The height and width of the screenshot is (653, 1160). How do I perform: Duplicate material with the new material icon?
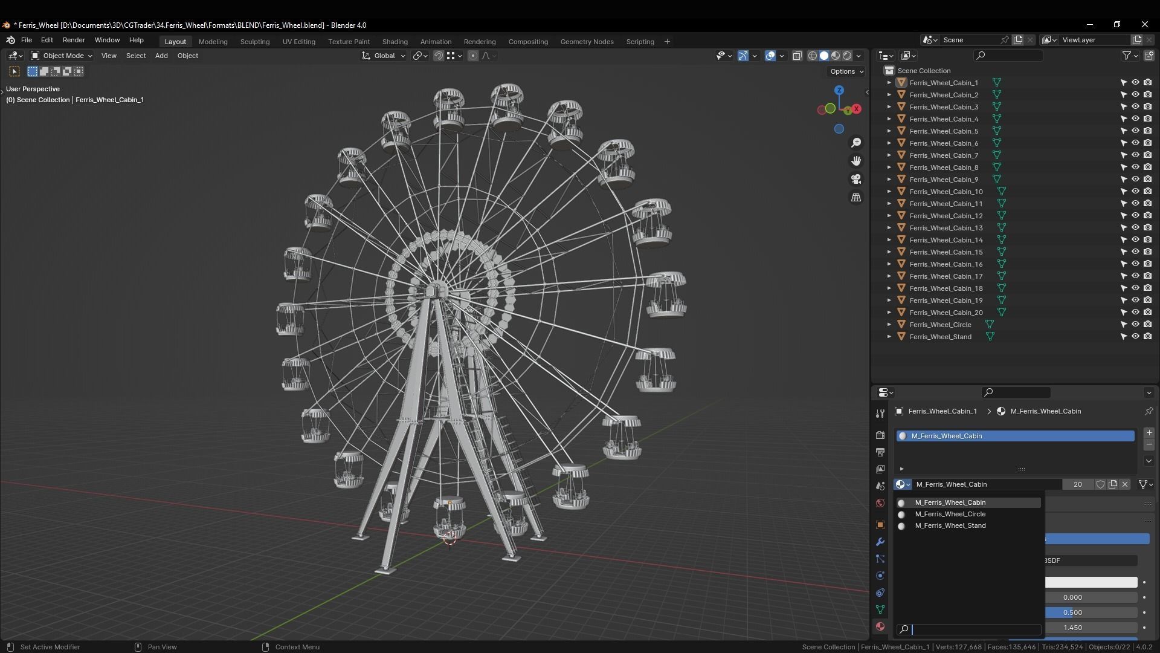[x=1113, y=484]
